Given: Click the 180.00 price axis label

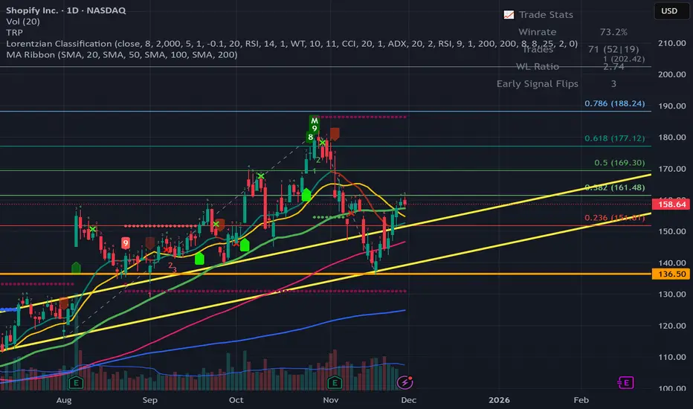Looking at the screenshot, I should coord(671,137).
